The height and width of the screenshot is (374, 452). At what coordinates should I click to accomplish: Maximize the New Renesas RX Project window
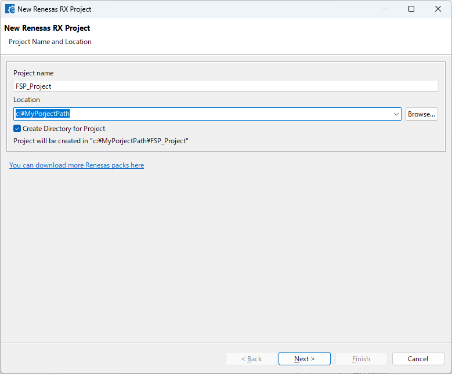tap(411, 9)
